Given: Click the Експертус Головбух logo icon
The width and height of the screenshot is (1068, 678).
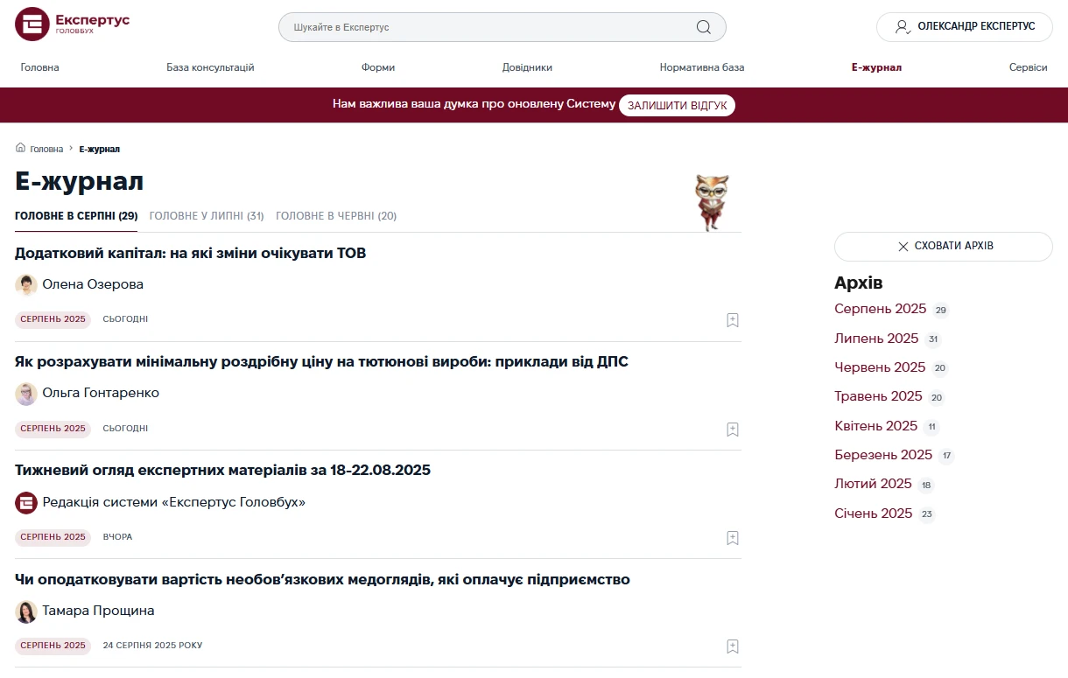Looking at the screenshot, I should tap(31, 24).
